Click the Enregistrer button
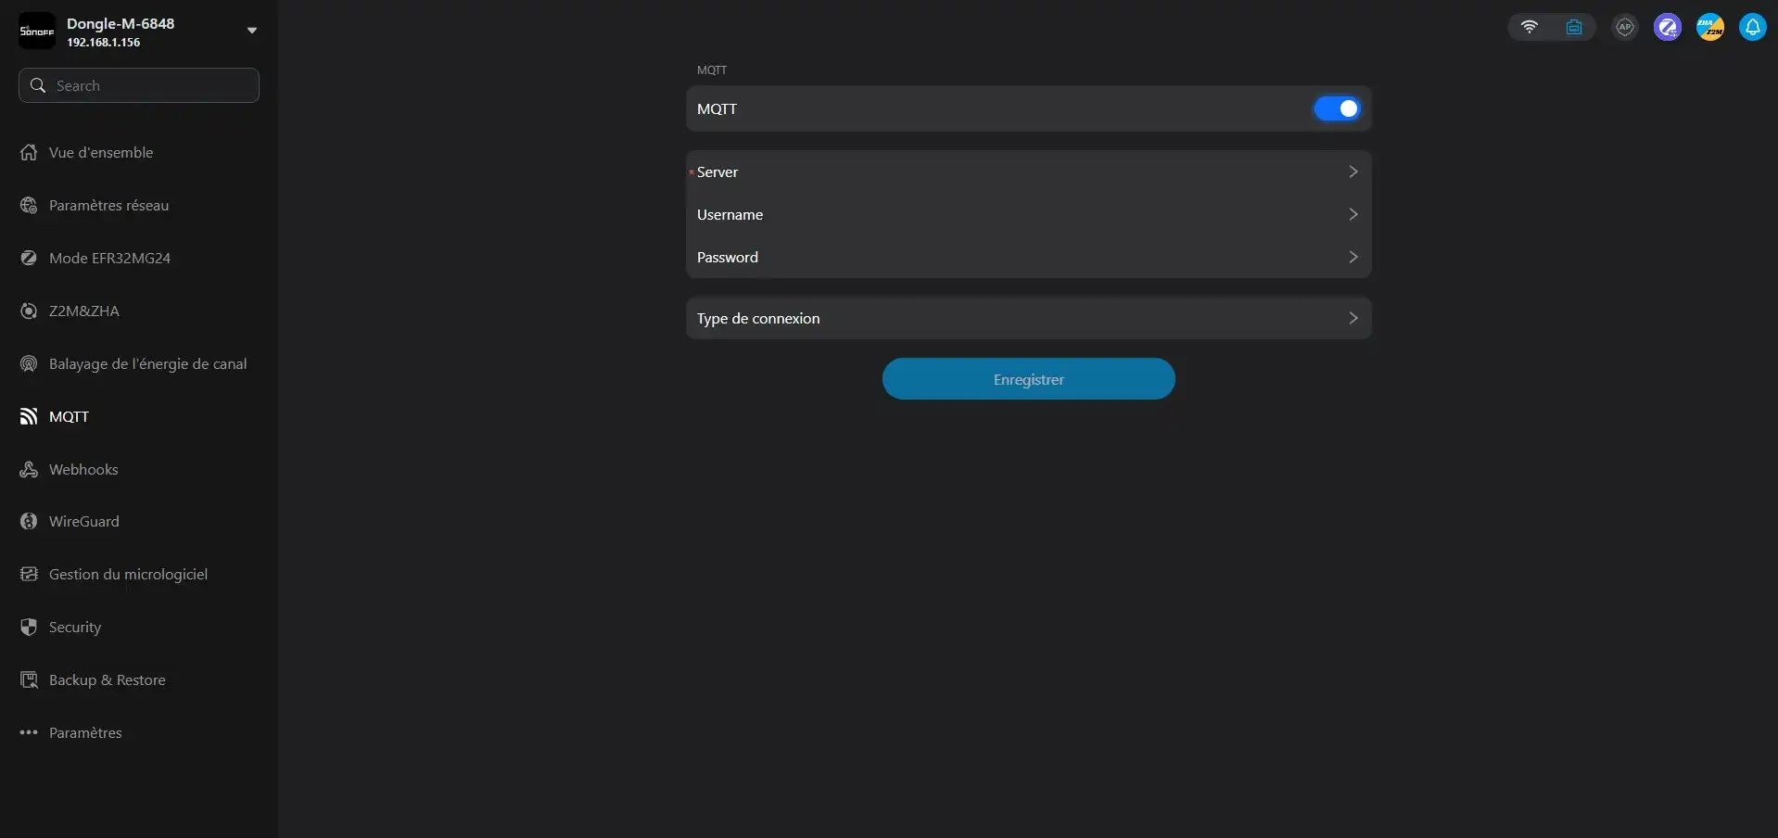The image size is (1778, 838). click(1028, 379)
